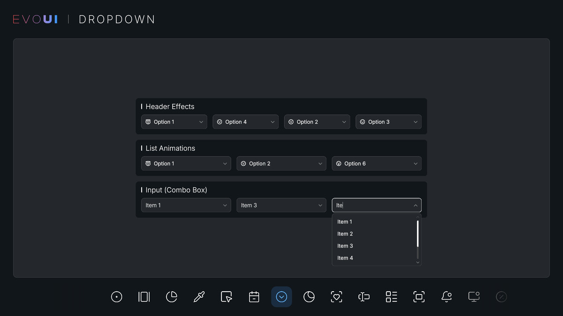The image size is (563, 316).
Task: Select Item 2 from the open dropdown list
Action: click(x=345, y=234)
